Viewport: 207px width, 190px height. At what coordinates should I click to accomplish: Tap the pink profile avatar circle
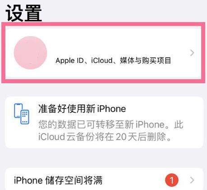click(x=31, y=53)
